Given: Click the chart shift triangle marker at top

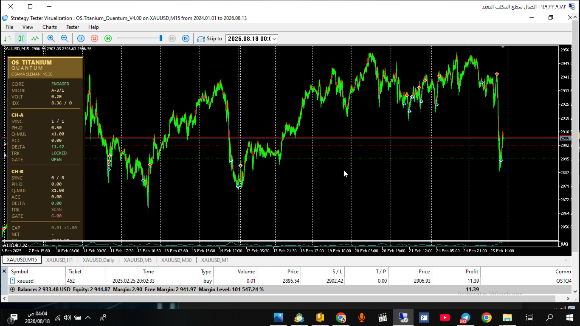Looking at the screenshot, I should [x=504, y=47].
